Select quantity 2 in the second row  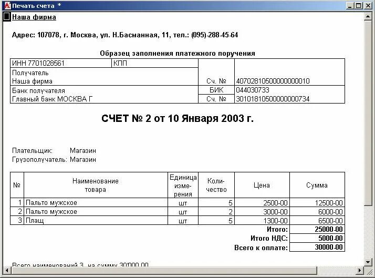216,211
